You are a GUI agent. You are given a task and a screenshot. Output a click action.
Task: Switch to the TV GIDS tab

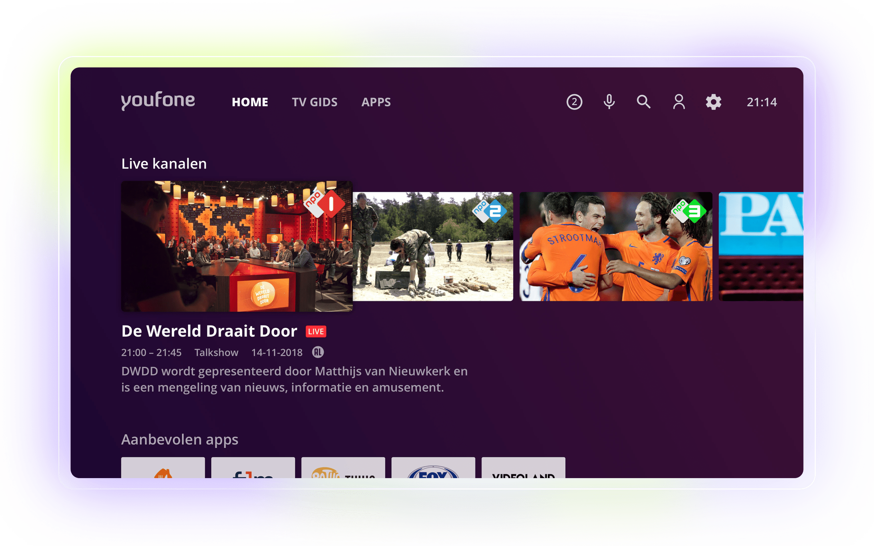(x=314, y=102)
